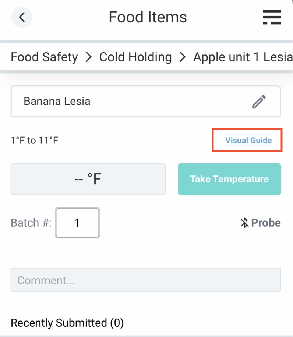Open Probe to connect a thermometer
Screen dimensions: 293x337
pyautogui.click(x=260, y=223)
